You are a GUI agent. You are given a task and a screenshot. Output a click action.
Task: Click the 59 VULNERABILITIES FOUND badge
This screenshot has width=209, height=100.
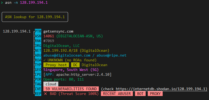click(71, 89)
